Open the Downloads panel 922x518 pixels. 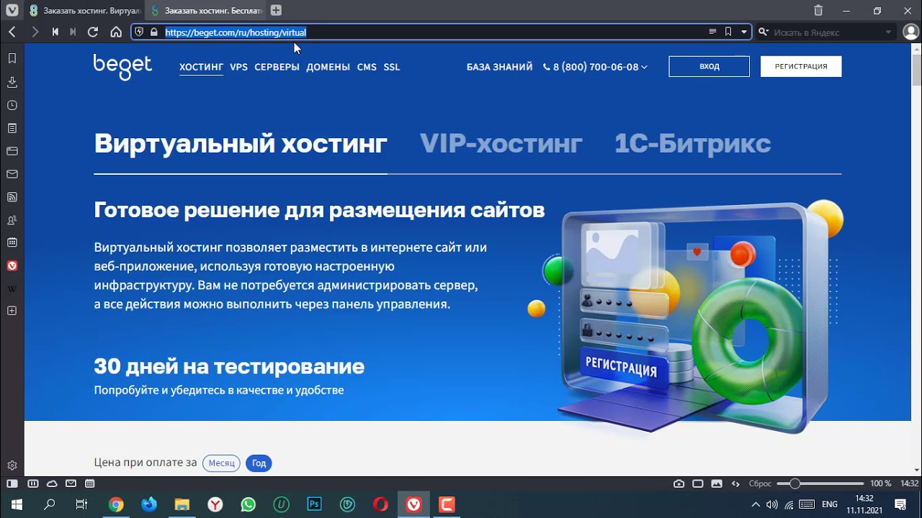(12, 82)
